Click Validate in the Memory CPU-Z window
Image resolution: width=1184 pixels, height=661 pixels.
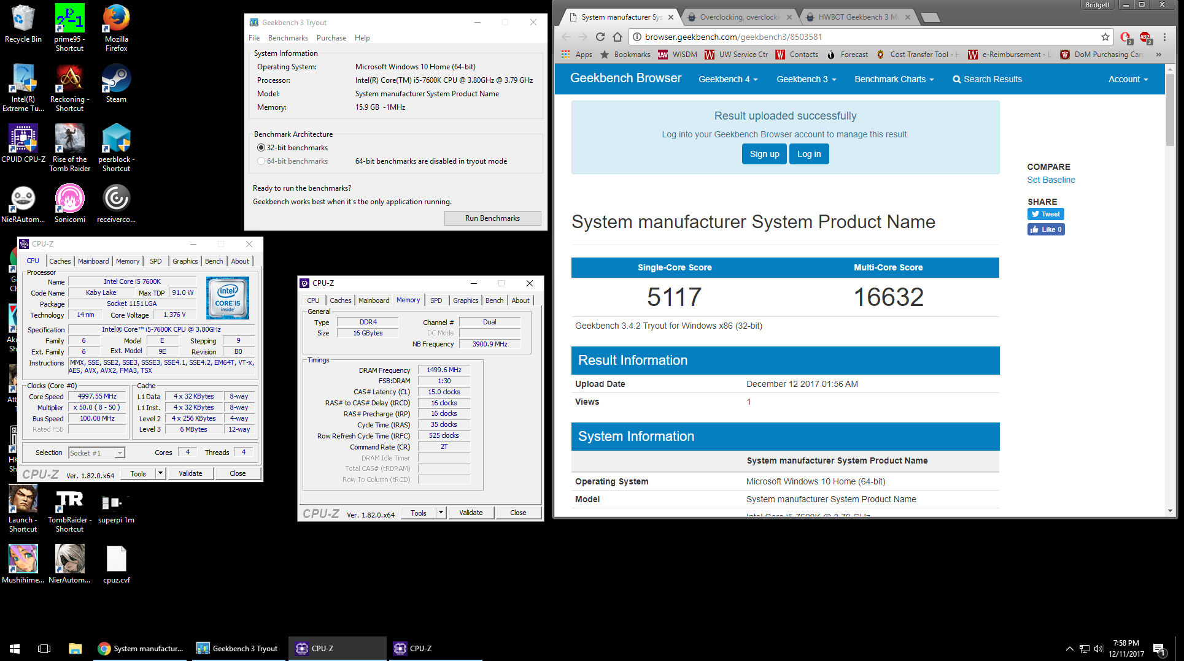pos(471,513)
